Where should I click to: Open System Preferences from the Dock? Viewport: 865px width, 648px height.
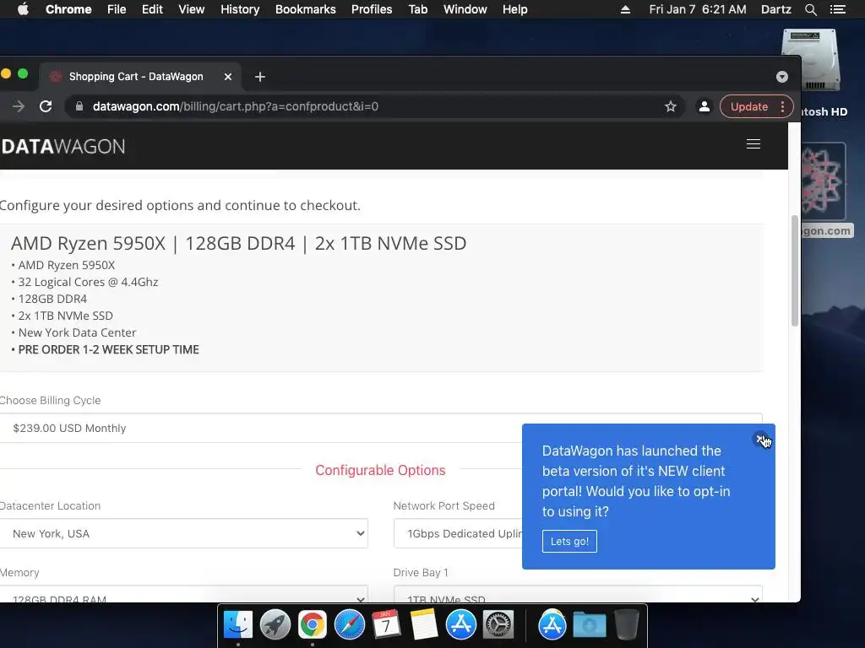pyautogui.click(x=498, y=625)
